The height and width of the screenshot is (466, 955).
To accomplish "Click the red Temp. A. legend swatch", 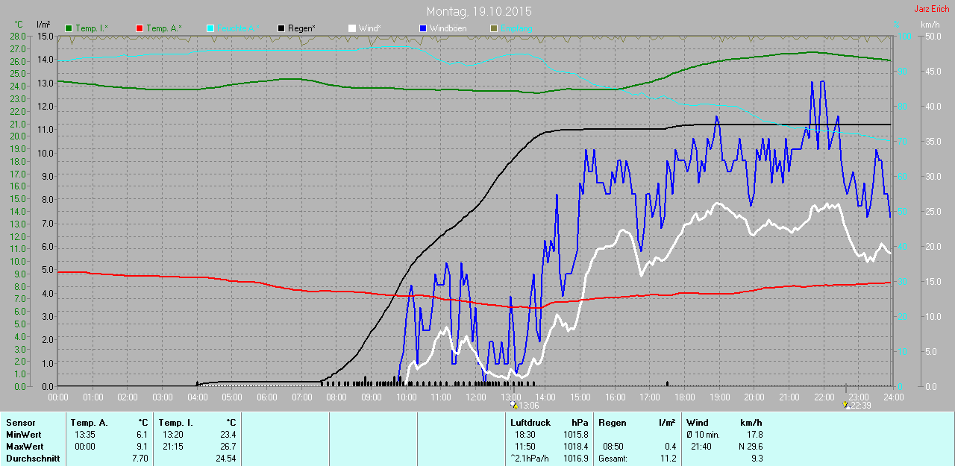I will pos(140,28).
